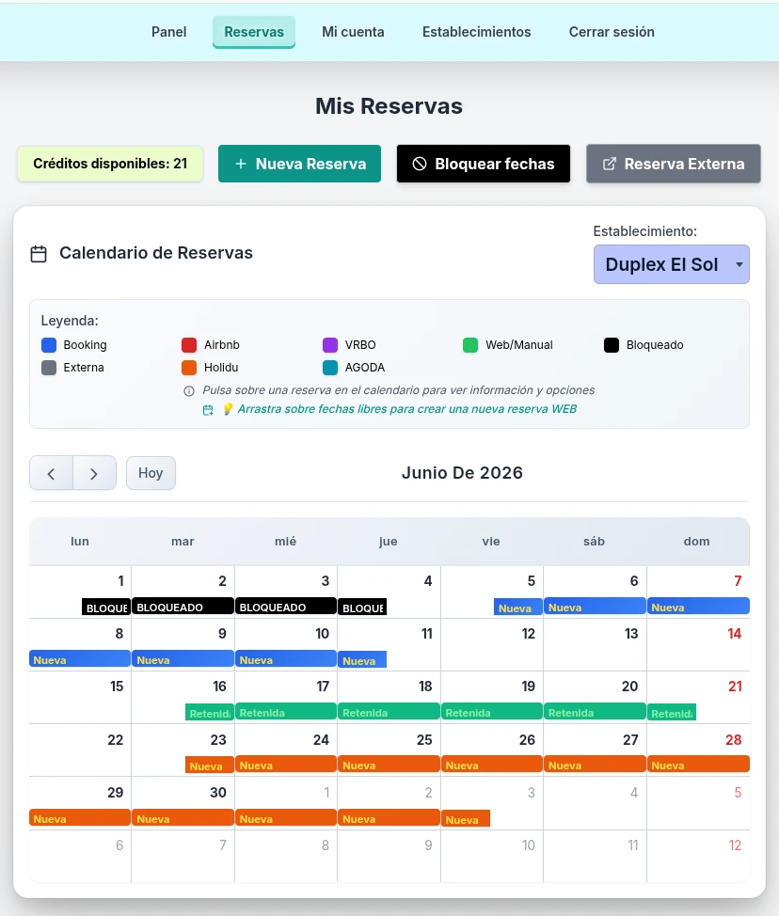Viewport: 779px width, 916px height.
Task: Select the Reservas tab
Action: tap(254, 32)
